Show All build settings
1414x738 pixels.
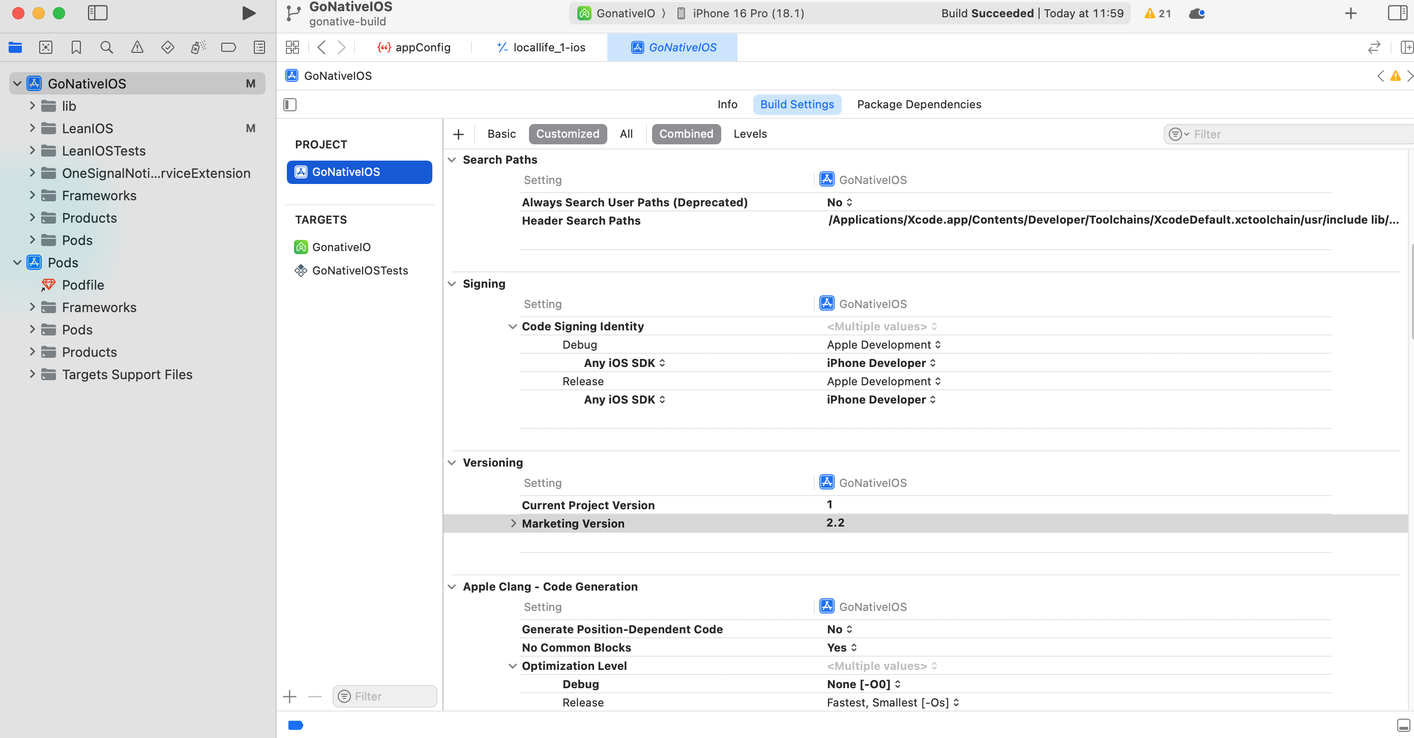(x=626, y=134)
